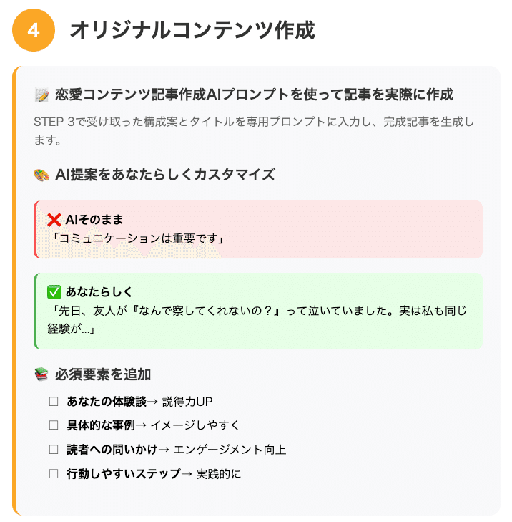Click the artist palette emoji icon
512x522 pixels.
(x=41, y=175)
